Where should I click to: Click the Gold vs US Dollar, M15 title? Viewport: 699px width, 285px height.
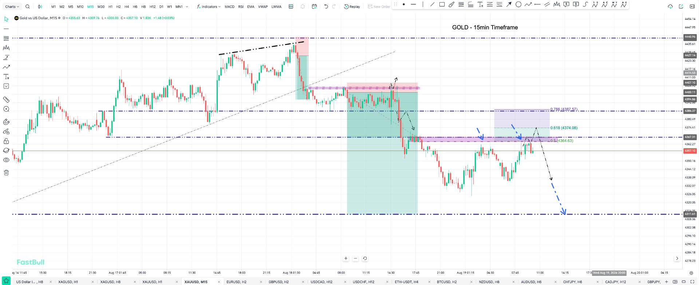[38, 18]
